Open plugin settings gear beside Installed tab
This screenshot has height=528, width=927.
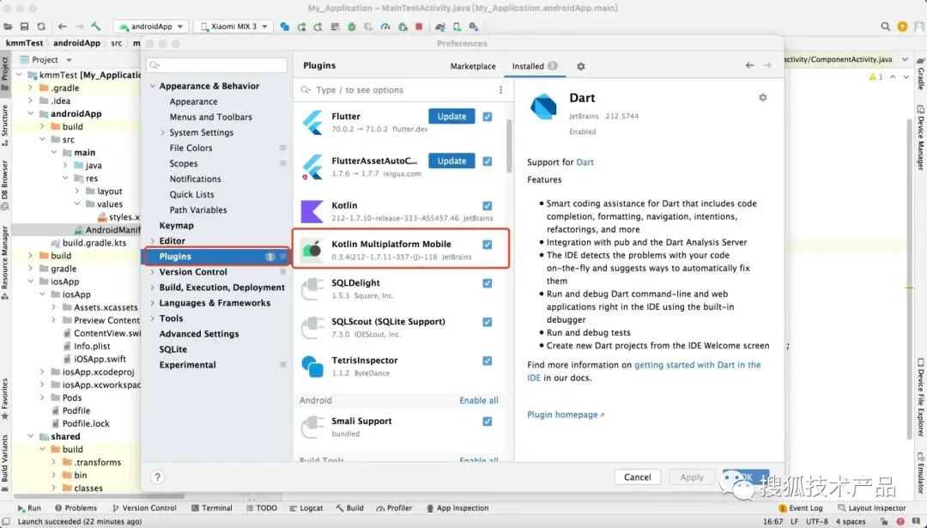coord(580,66)
